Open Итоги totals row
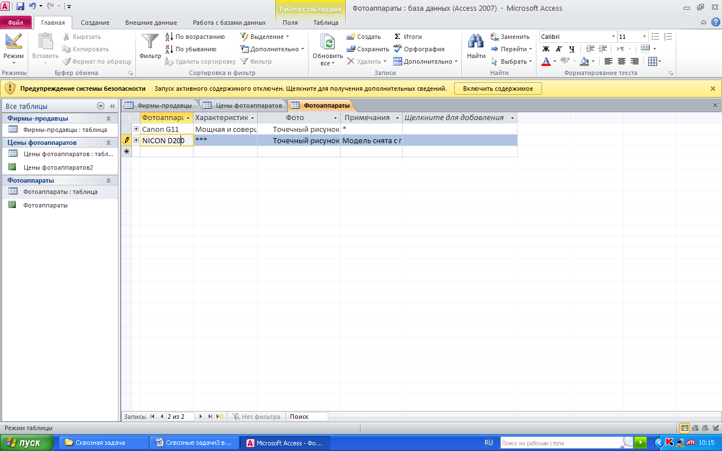 (408, 37)
